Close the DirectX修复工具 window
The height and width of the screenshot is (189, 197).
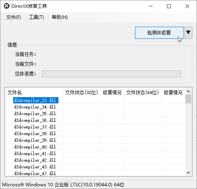click(187, 6)
